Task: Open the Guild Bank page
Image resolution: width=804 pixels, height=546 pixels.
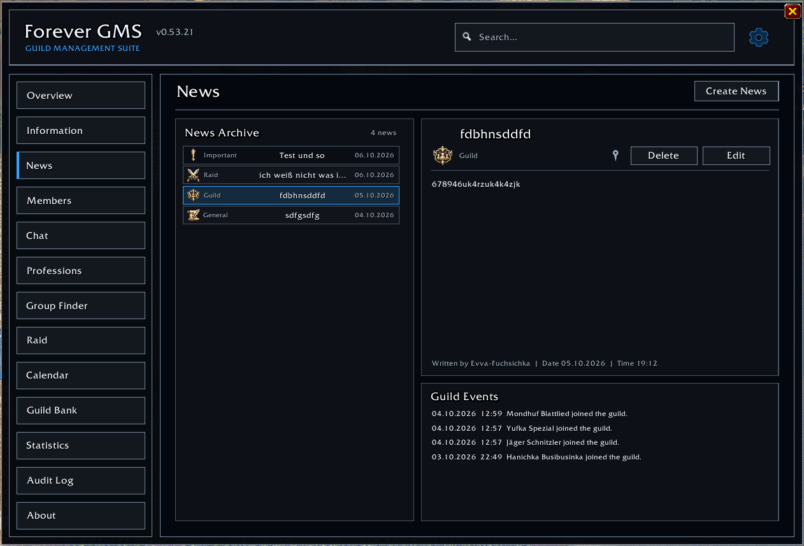Action: coord(81,410)
